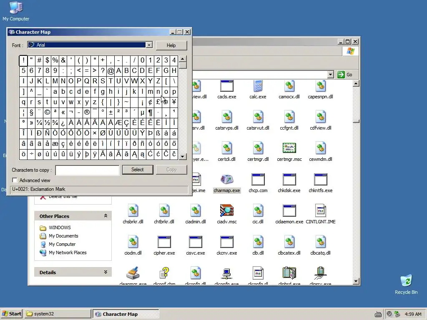The image size is (427, 320).
Task: Open ciadv.msc indexing icon
Action: [226, 210]
